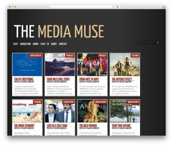Click the download icon beside address bar

(118, 7)
